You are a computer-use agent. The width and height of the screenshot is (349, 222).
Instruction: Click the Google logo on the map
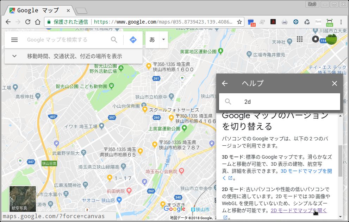point(174,209)
